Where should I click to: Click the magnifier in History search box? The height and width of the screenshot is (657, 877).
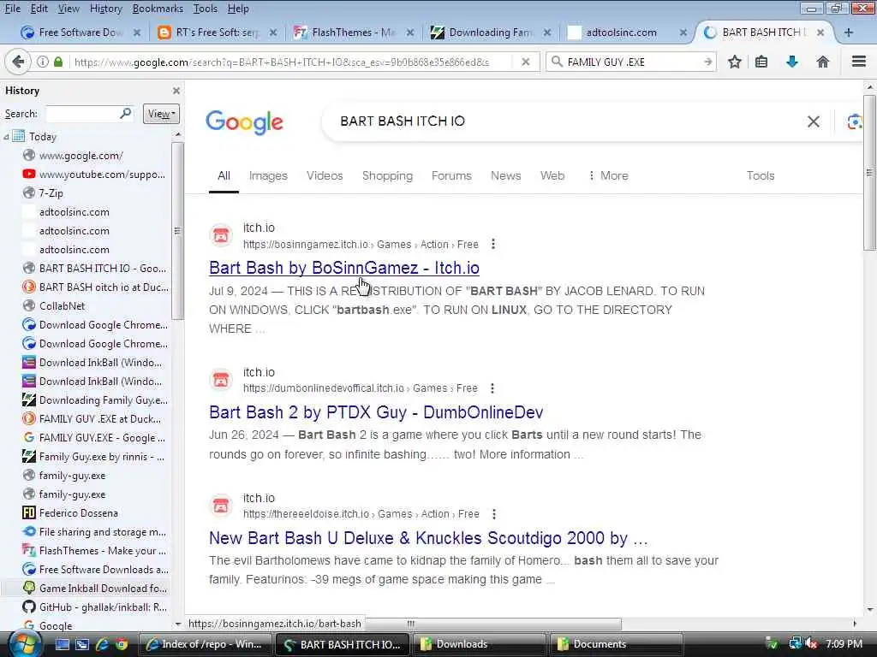click(125, 114)
